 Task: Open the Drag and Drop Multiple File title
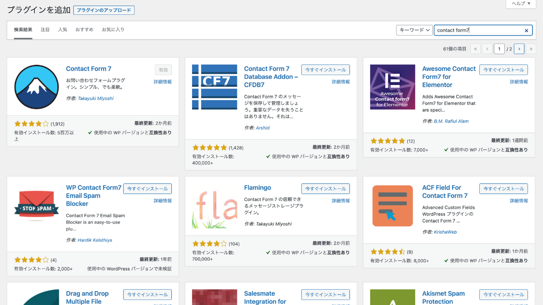tap(87, 297)
